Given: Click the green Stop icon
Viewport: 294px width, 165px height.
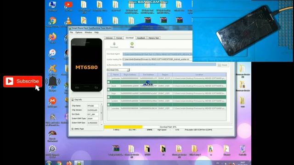Looking at the screenshot, I should point(132,44).
